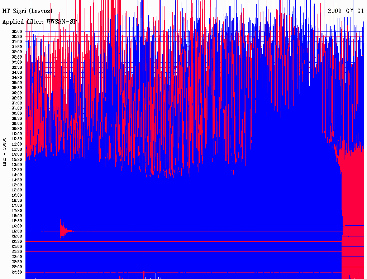Click the 22:00 time label

tap(17, 257)
